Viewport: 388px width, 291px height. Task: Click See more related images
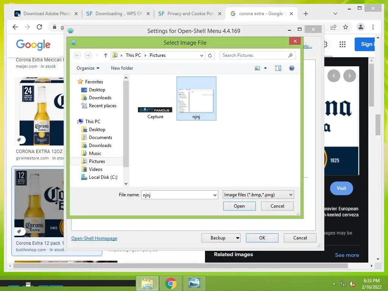(x=347, y=255)
